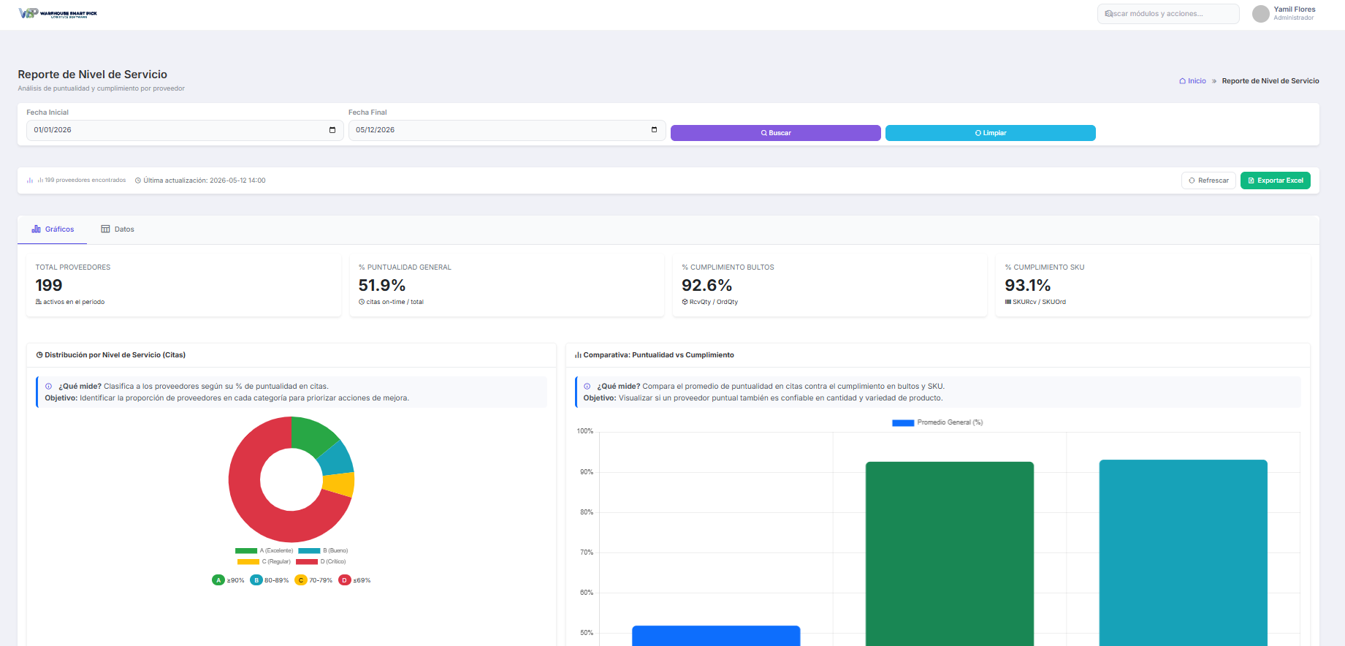Switch to the Datos tab

pos(118,229)
